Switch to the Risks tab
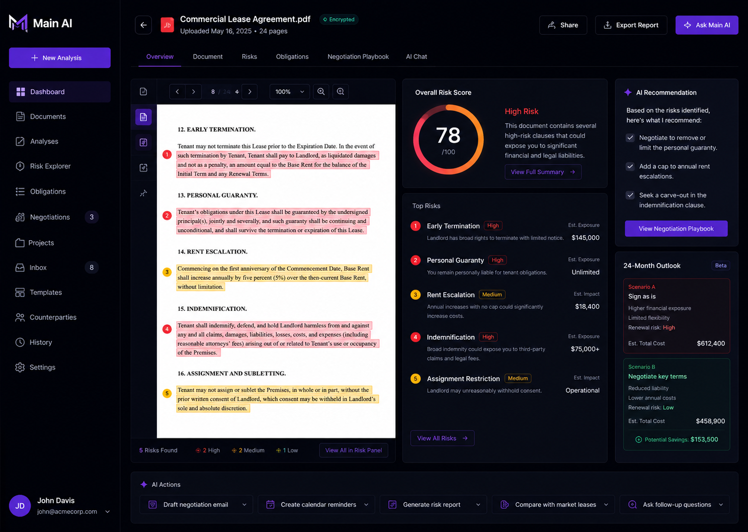748x532 pixels. coord(250,57)
